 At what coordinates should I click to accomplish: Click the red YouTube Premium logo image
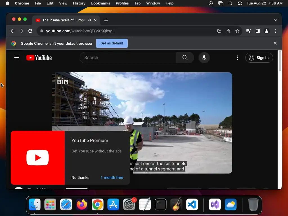coord(38,158)
